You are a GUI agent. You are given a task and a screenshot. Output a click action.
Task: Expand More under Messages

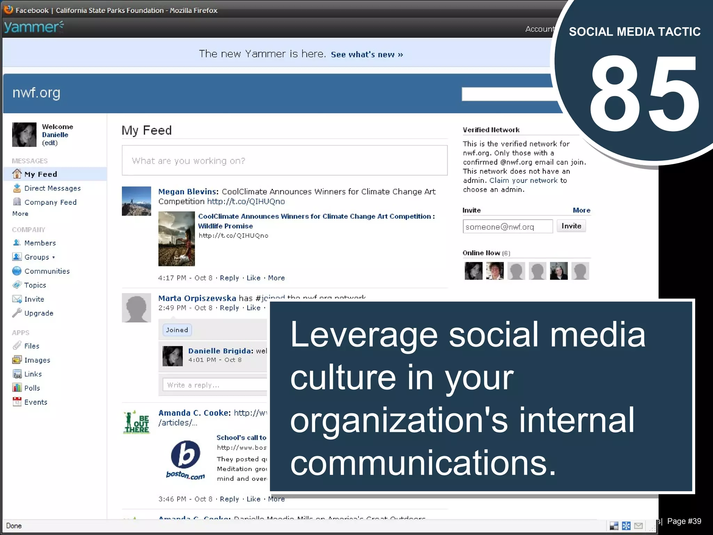(x=20, y=214)
